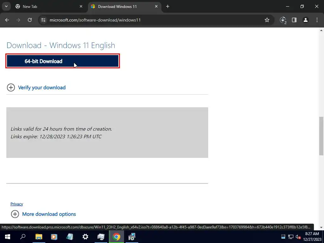Click the muted volume tray icon
The height and width of the screenshot is (243, 324).
298,237
